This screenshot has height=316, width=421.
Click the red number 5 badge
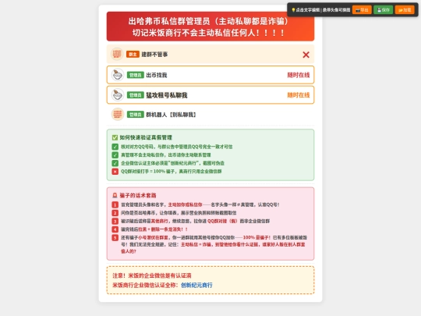(115, 238)
